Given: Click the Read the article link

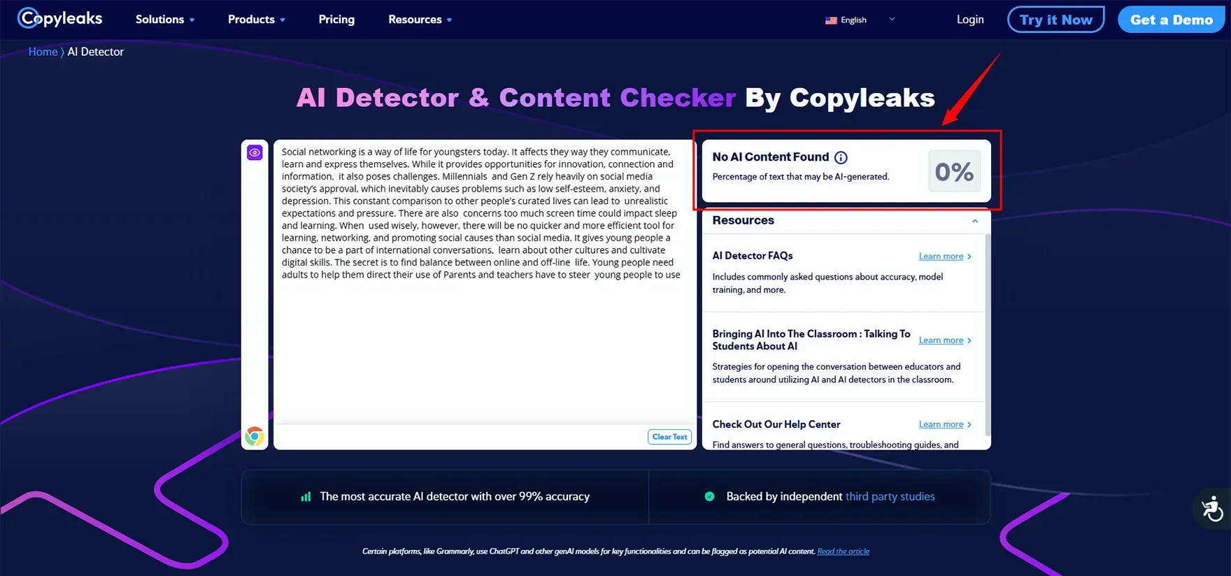Looking at the screenshot, I should click(x=843, y=552).
